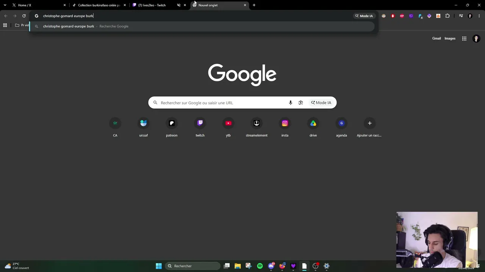Search by image with the lens icon
This screenshot has height=272, width=485.
point(300,103)
